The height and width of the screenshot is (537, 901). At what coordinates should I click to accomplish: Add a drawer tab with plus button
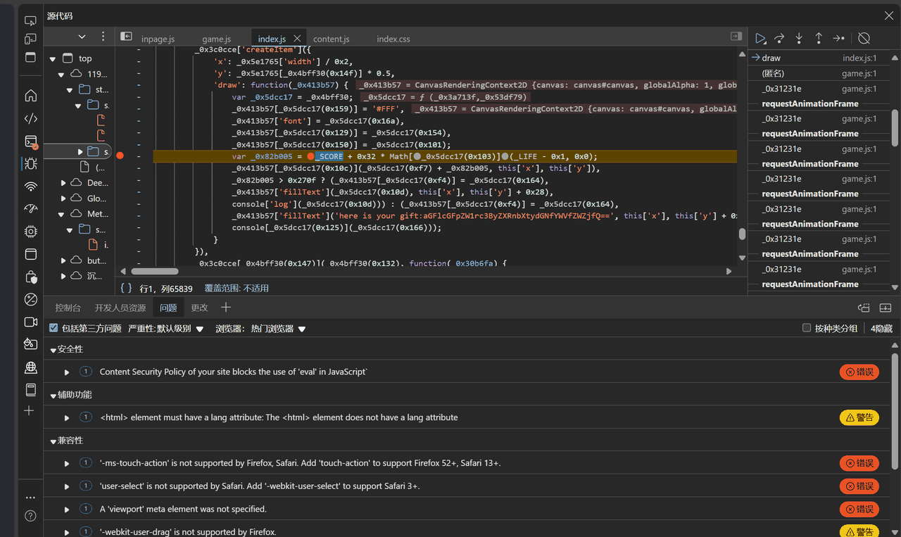(226, 308)
